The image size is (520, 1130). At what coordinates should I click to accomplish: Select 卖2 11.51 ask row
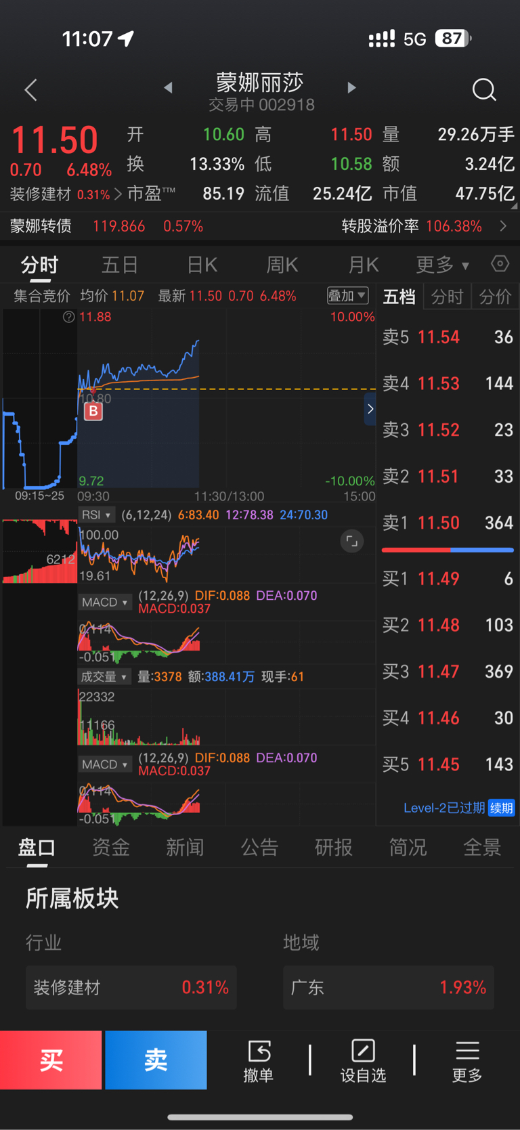click(x=448, y=477)
